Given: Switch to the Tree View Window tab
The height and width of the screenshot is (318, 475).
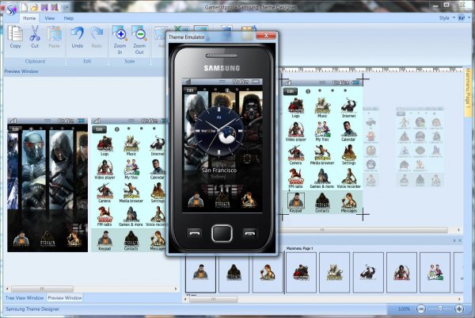Looking at the screenshot, I should tap(25, 298).
